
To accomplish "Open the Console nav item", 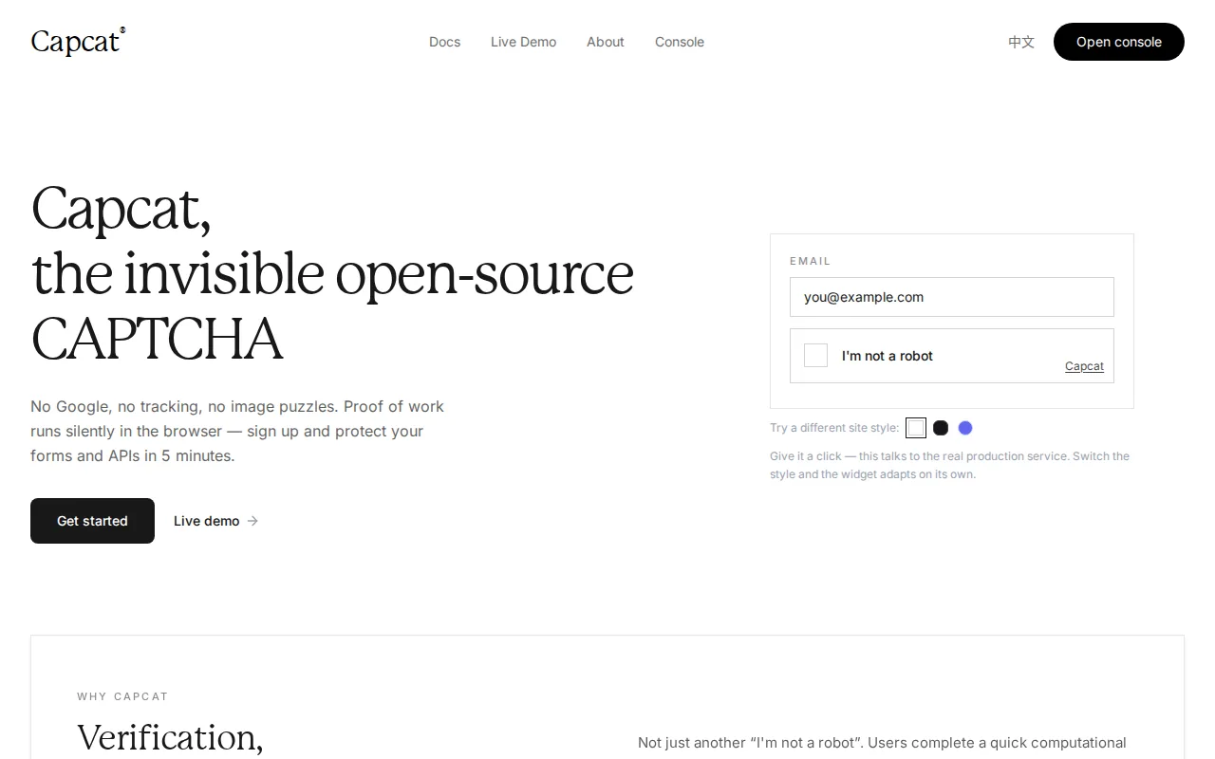I will tap(679, 42).
